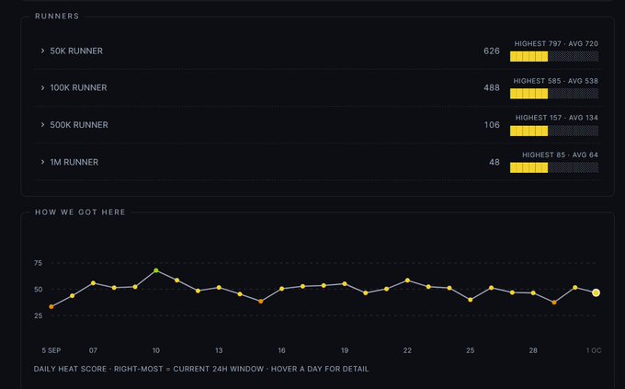The width and height of the screenshot is (625, 389).
Task: Click the 500K runner yellow progress bar
Action: [x=528, y=131]
